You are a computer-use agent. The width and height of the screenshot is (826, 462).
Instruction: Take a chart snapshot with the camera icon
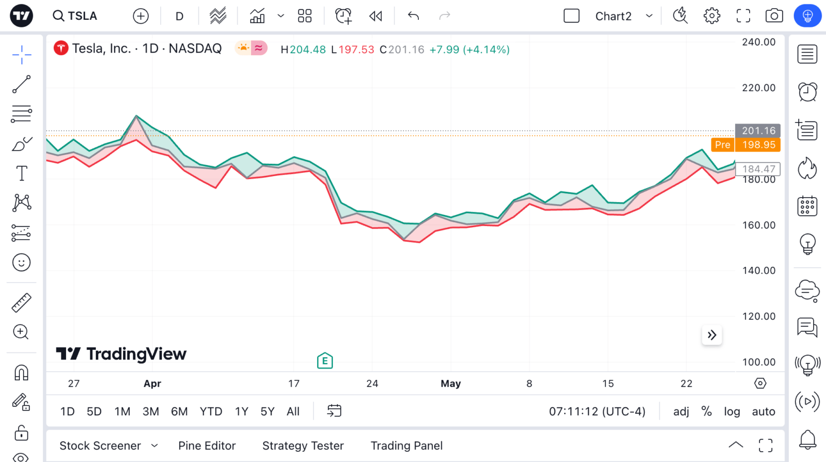pos(774,16)
